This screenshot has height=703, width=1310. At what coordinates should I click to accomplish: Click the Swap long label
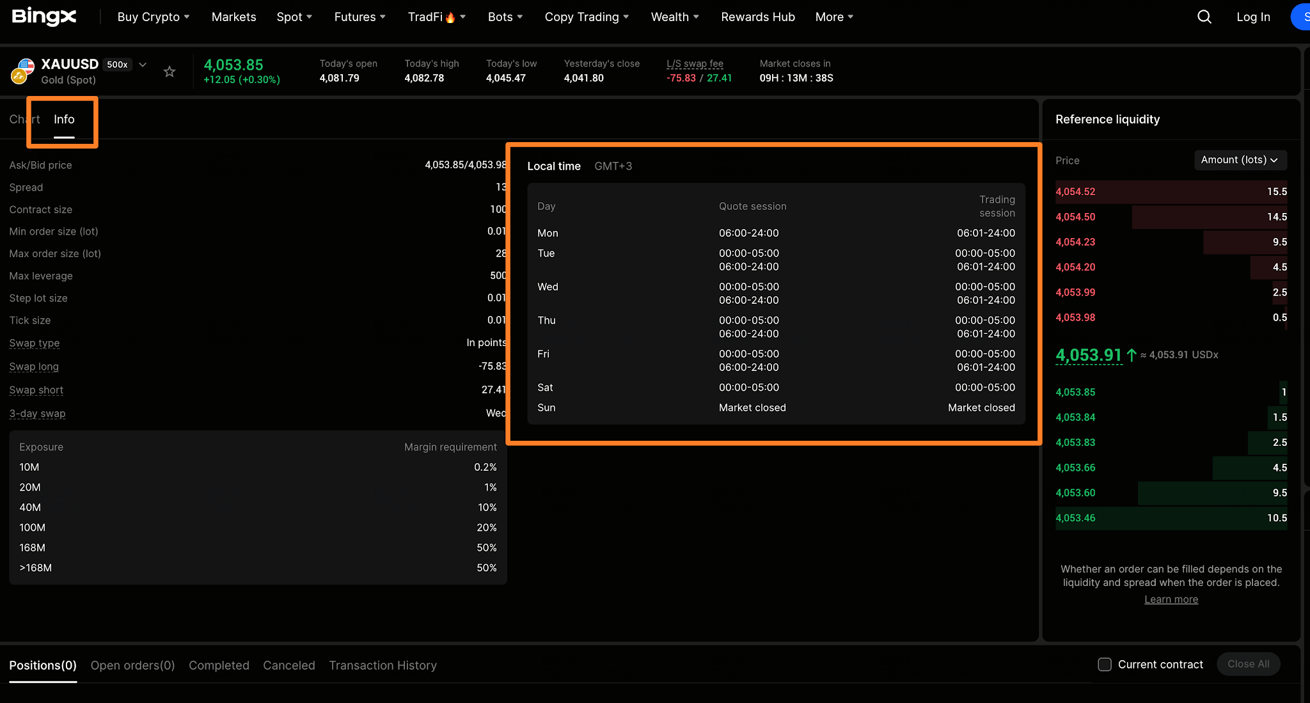pos(34,367)
